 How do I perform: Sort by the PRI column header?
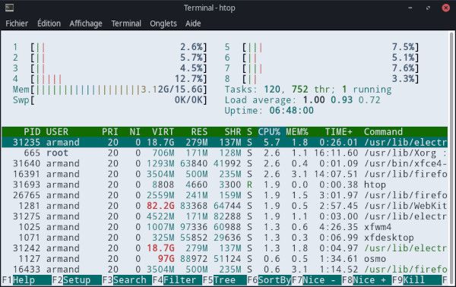[110, 132]
